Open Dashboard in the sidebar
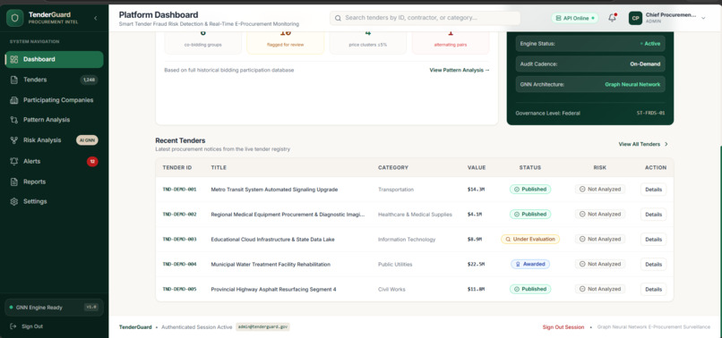The height and width of the screenshot is (338, 722). pyautogui.click(x=55, y=59)
